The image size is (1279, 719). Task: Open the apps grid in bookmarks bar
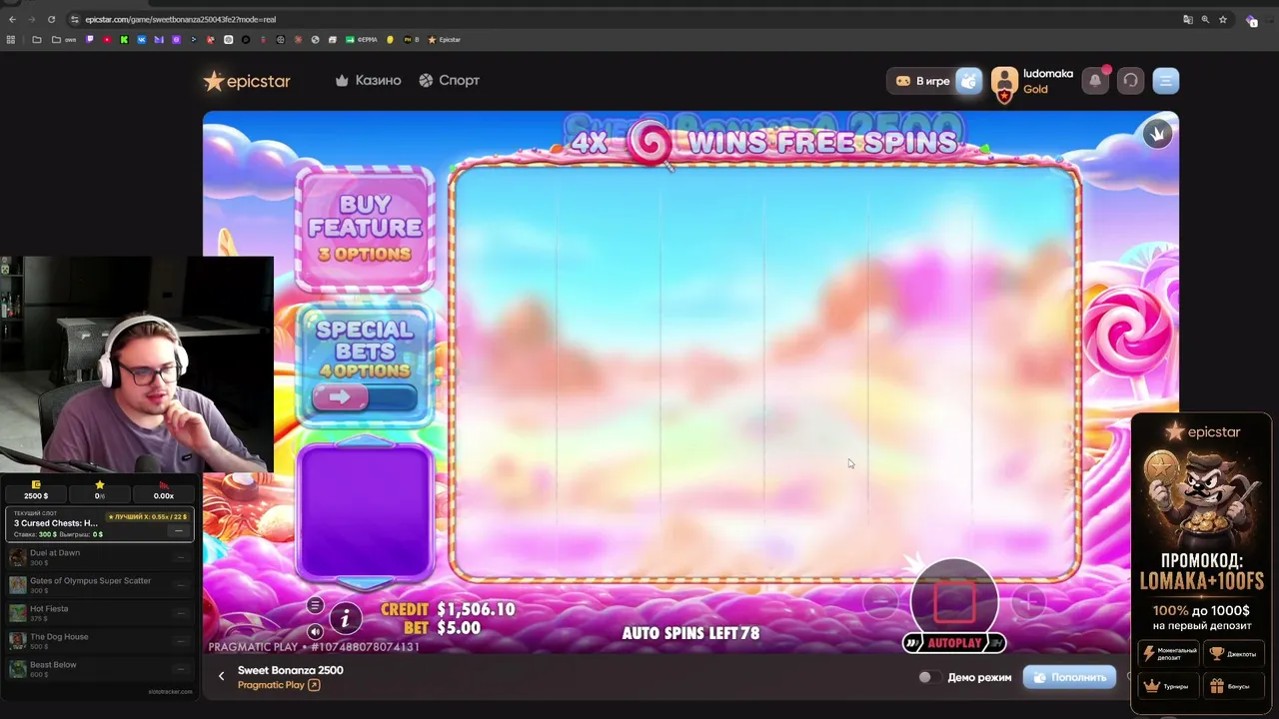point(11,40)
